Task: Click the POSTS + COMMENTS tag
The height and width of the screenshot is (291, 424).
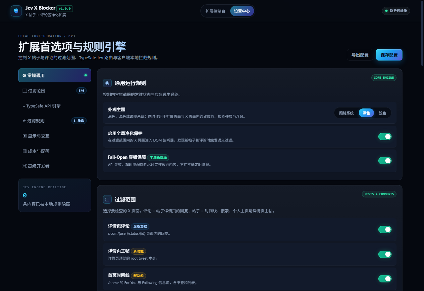Action: [x=379, y=194]
